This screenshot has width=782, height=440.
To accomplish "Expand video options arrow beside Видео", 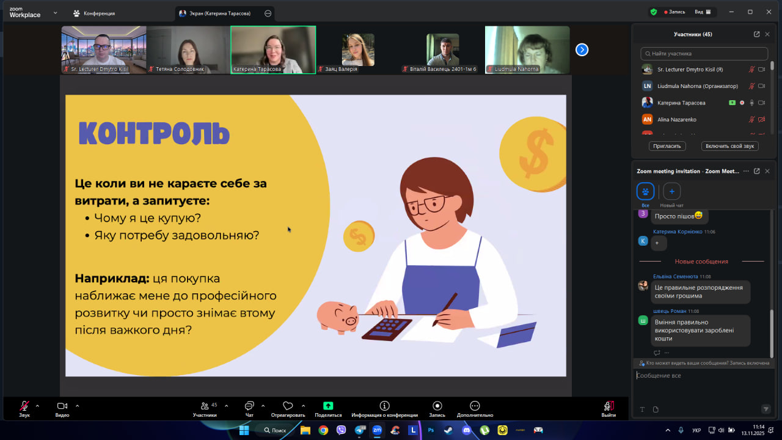I will point(77,406).
